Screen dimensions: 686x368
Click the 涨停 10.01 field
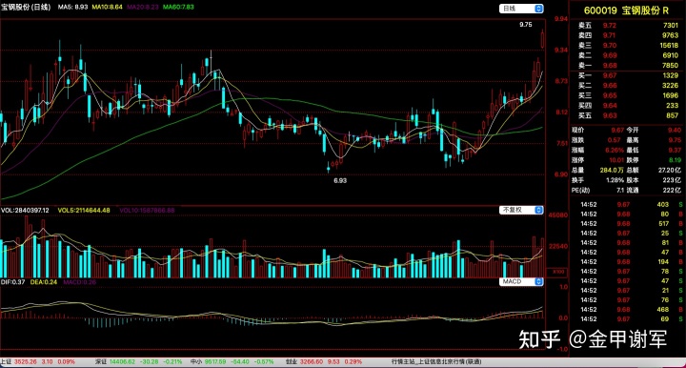(x=597, y=160)
